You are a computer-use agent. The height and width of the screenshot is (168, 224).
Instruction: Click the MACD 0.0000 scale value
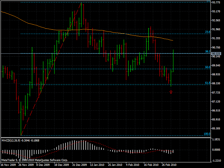pos(216,150)
